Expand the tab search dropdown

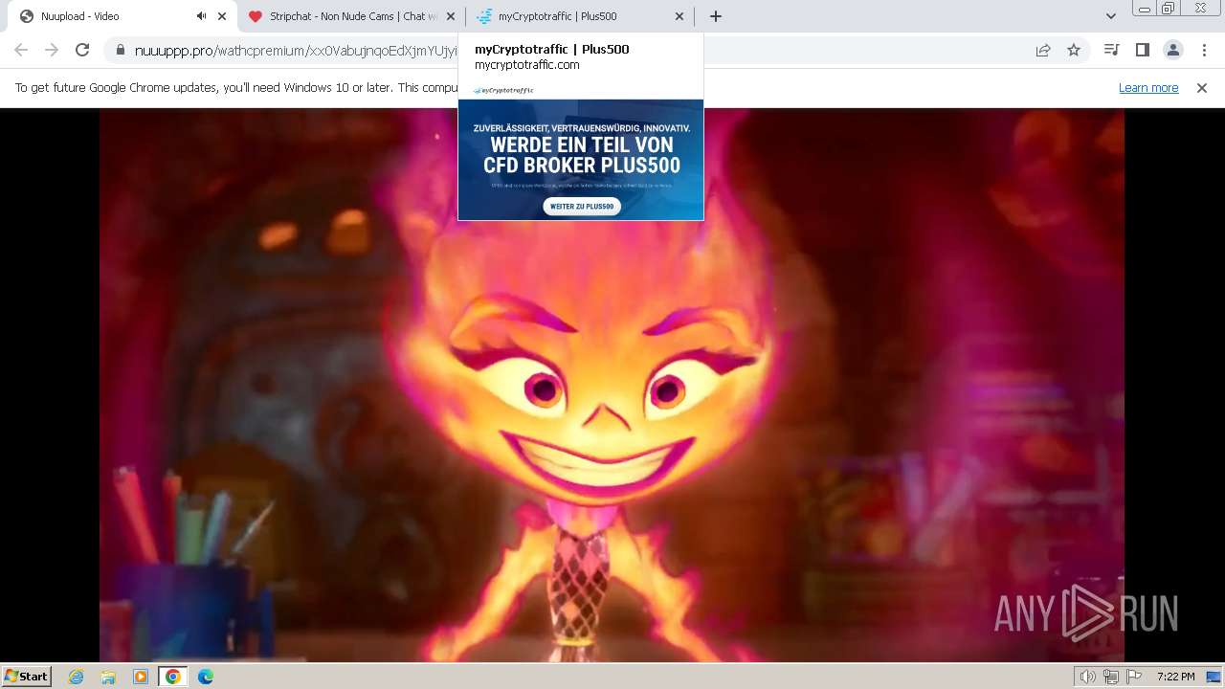(x=1110, y=16)
